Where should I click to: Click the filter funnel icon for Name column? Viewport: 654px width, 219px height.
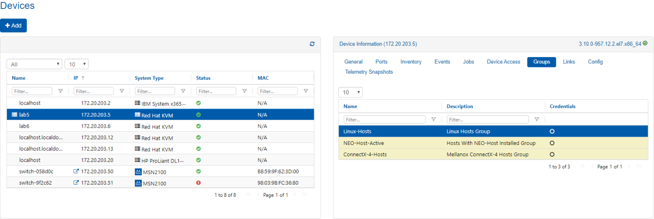(60, 91)
